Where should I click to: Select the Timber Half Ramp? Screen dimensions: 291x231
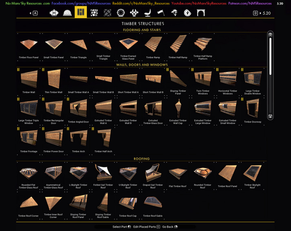(178, 47)
